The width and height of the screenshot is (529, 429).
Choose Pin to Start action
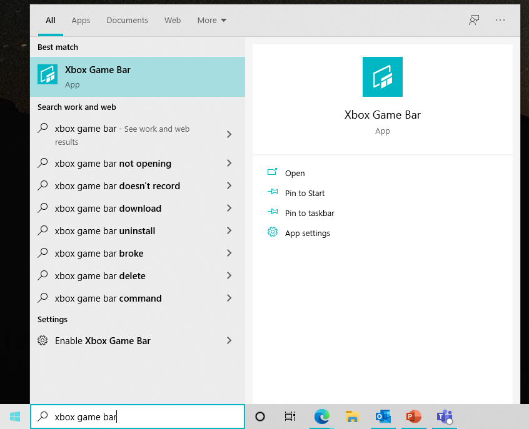coord(305,194)
